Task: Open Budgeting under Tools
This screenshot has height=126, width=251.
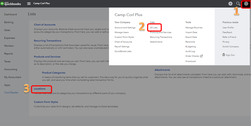Action: [x=190, y=47]
